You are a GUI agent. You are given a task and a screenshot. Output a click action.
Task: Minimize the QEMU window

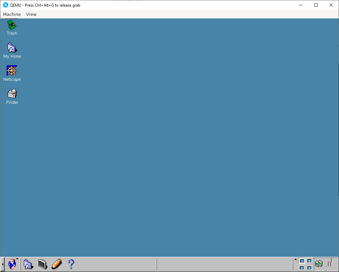[301, 5]
